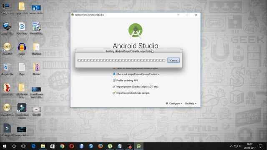The image size is (267, 150).
Task: Launch Firefox from the taskbar
Action: click(x=101, y=146)
